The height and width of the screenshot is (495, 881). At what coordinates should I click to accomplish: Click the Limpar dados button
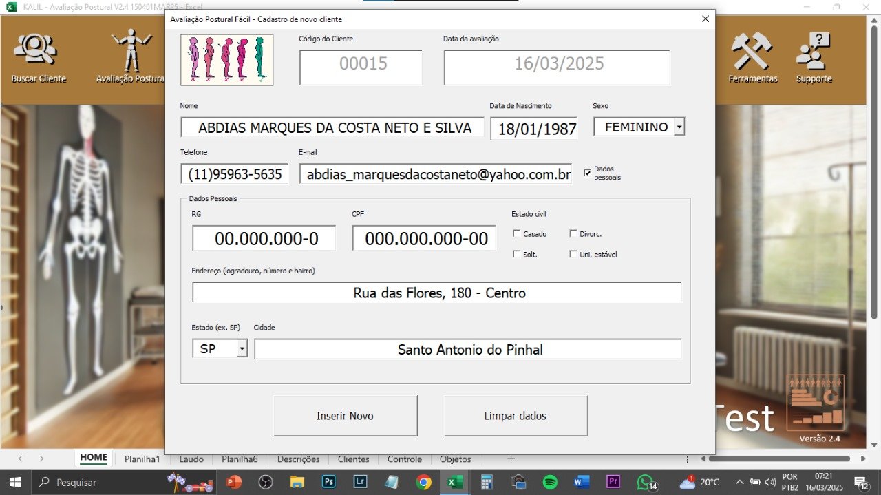(x=516, y=416)
